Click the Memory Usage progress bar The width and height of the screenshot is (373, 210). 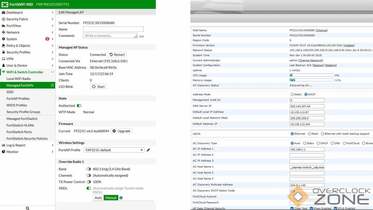[312, 80]
